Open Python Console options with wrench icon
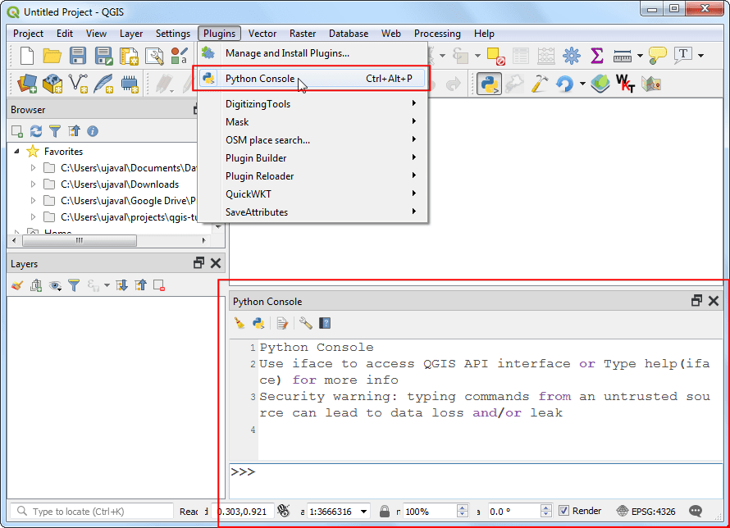This screenshot has height=528, width=730. (x=304, y=323)
